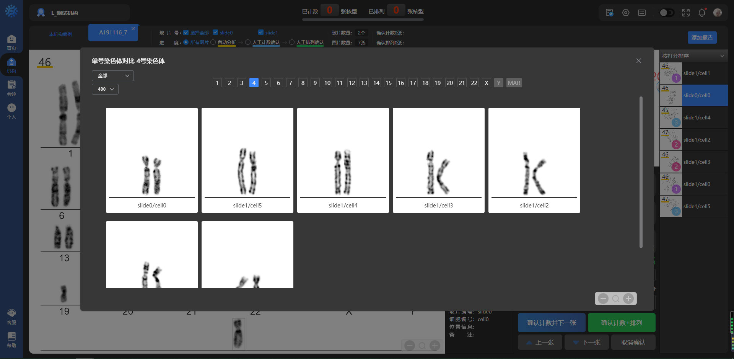Open the hexagon settings icon

click(626, 13)
